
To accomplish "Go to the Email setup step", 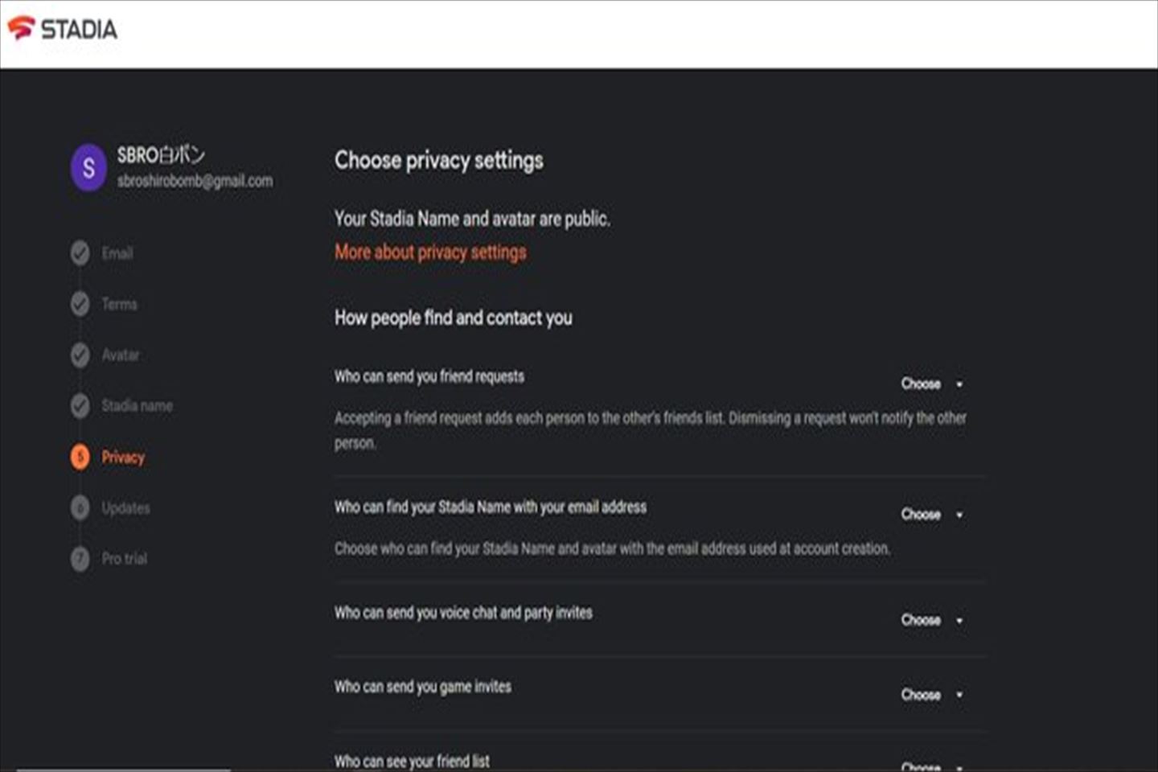I will [x=117, y=253].
